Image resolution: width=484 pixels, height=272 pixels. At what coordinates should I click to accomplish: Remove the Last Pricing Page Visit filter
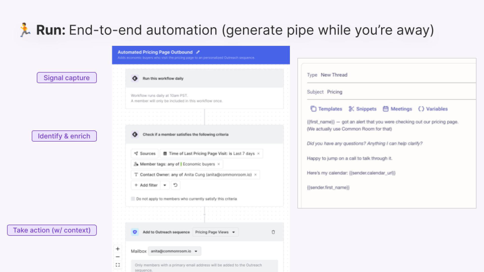click(x=258, y=154)
